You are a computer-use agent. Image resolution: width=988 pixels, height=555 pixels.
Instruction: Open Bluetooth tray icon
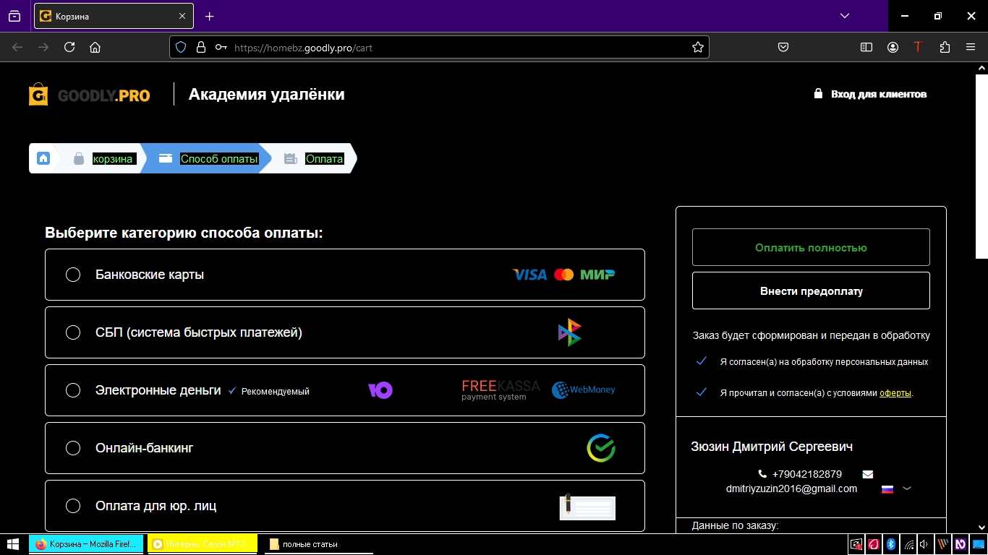[891, 544]
